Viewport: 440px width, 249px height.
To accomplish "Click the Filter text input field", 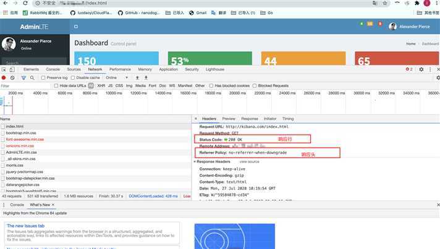I will (25, 86).
